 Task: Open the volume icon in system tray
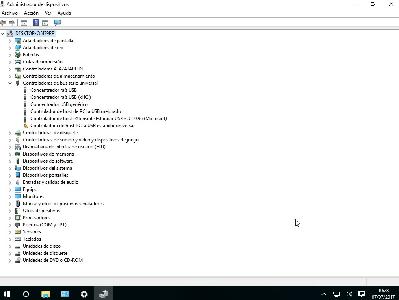point(349,294)
